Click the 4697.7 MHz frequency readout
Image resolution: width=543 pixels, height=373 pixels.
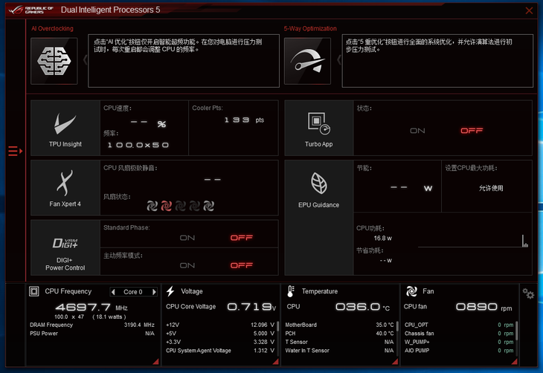(91, 308)
